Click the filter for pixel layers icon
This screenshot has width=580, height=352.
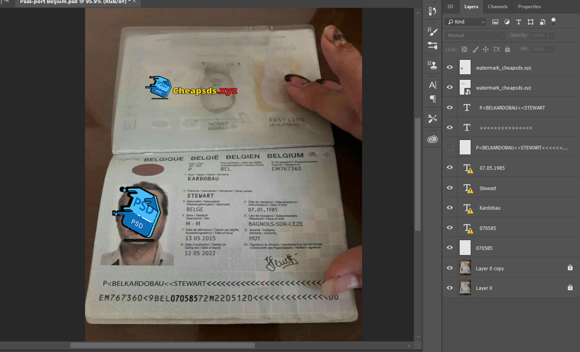495,22
